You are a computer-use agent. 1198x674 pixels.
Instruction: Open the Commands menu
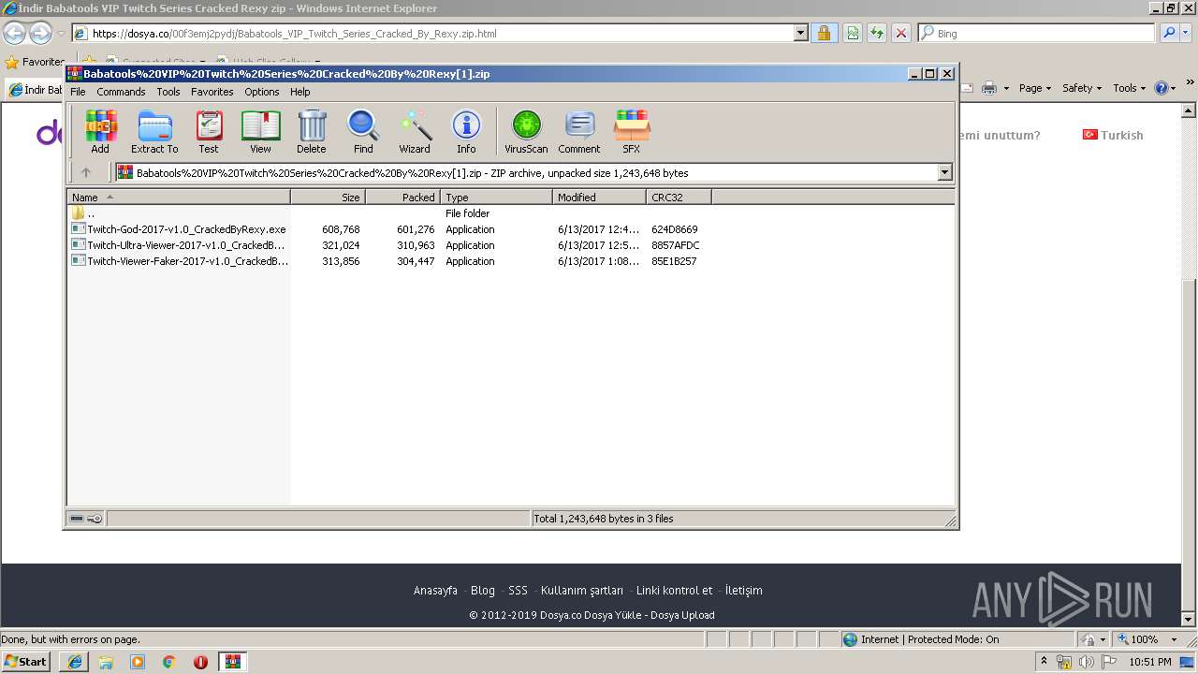point(121,92)
